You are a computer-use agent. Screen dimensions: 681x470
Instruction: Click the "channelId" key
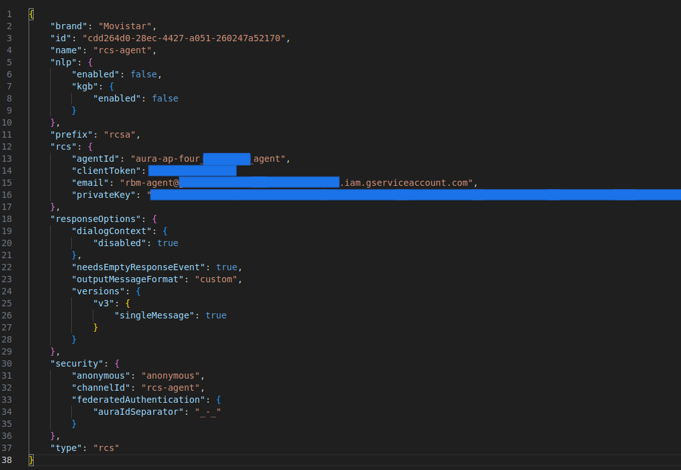click(101, 388)
